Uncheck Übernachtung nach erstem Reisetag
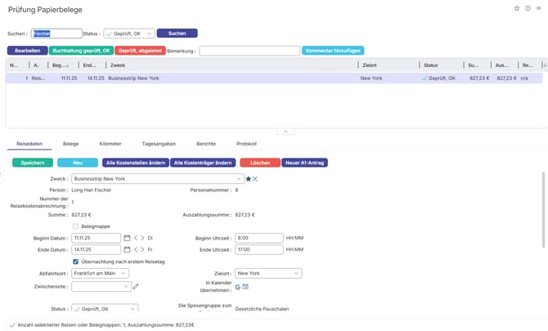 pos(76,262)
